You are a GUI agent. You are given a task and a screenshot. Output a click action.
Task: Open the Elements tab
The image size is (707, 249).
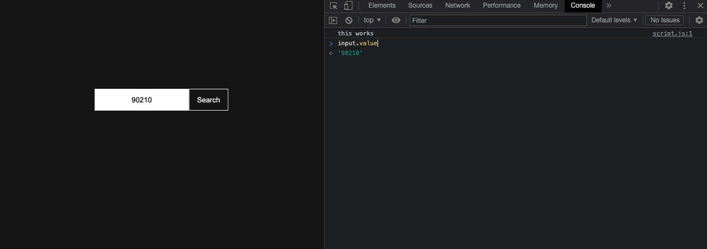coord(382,5)
